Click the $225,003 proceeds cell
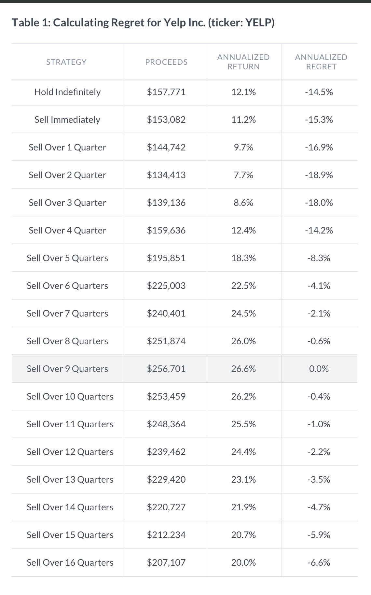 click(x=166, y=286)
